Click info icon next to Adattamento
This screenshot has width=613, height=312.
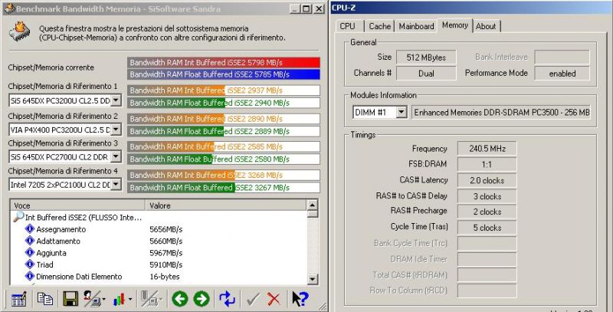point(30,241)
